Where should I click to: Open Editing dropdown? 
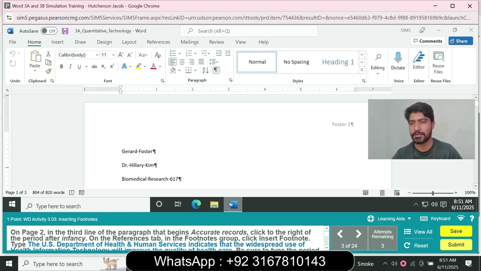point(378,63)
